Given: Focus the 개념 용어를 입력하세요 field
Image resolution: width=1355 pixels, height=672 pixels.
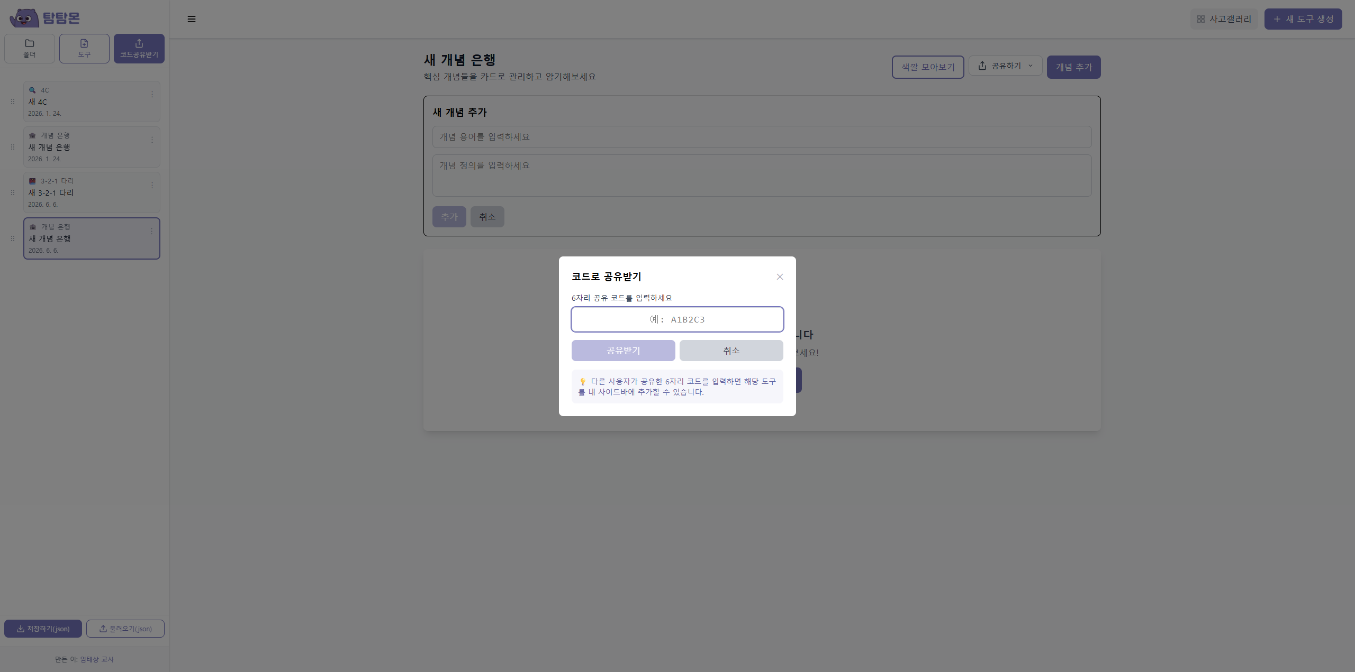Looking at the screenshot, I should tap(762, 137).
